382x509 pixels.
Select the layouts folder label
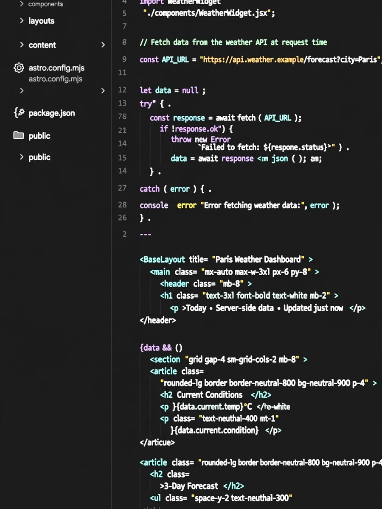point(42,21)
